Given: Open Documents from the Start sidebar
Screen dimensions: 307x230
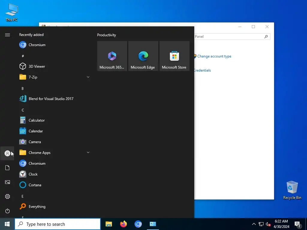Looking at the screenshot, I should pyautogui.click(x=7, y=168).
